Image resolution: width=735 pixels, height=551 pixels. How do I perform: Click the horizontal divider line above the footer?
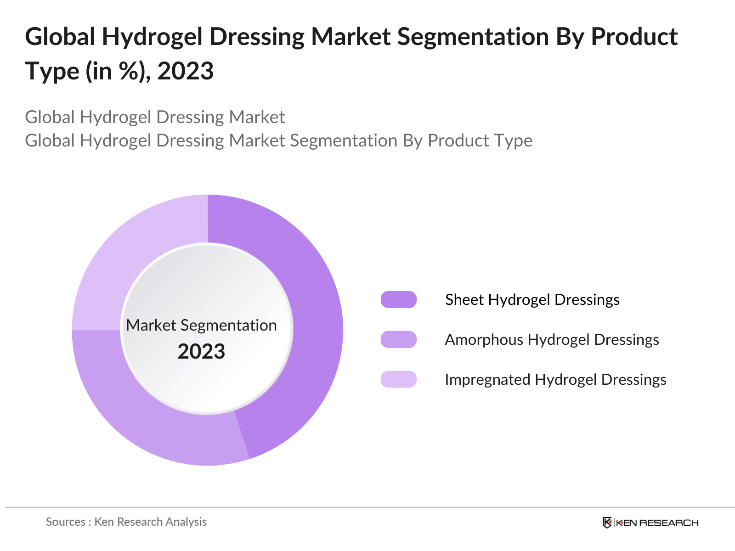[x=367, y=507]
